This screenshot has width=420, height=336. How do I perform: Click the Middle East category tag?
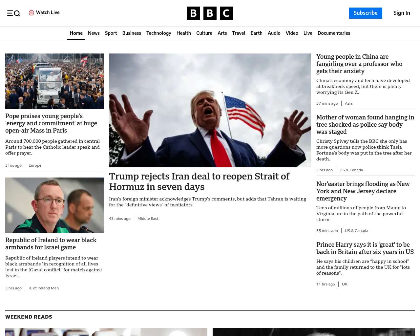point(148,219)
